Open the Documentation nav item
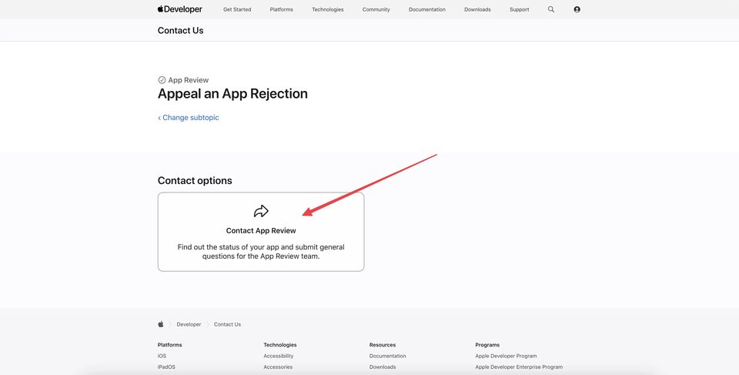Viewport: 739px width, 375px height. click(x=427, y=9)
